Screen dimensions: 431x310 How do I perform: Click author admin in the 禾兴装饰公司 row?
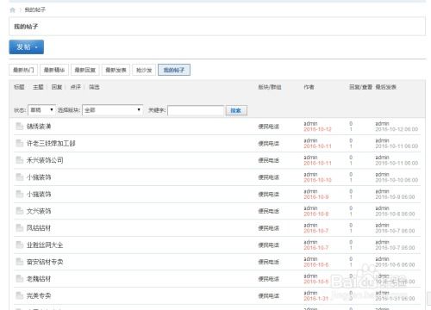(310, 158)
